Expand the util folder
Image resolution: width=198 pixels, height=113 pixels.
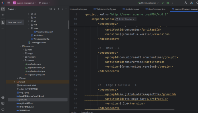pyautogui.click(x=29, y=21)
